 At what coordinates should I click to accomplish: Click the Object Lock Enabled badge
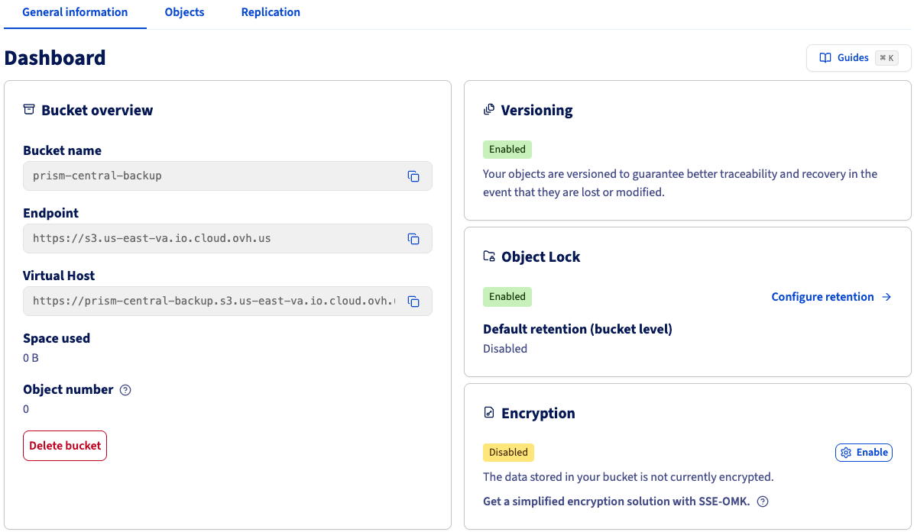[x=507, y=297]
